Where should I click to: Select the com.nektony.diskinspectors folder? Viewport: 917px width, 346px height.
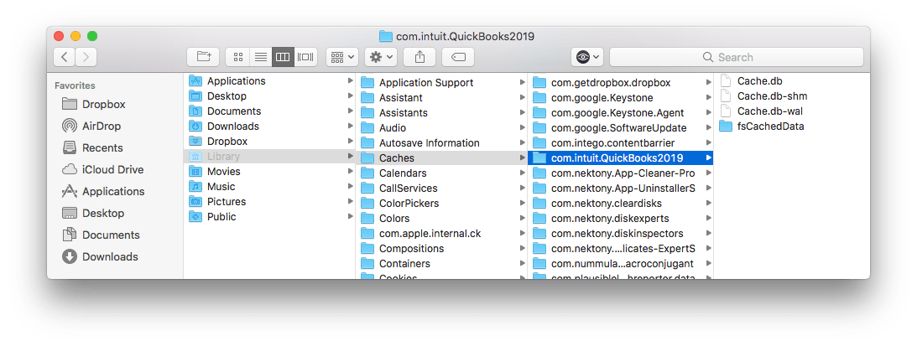(x=621, y=234)
